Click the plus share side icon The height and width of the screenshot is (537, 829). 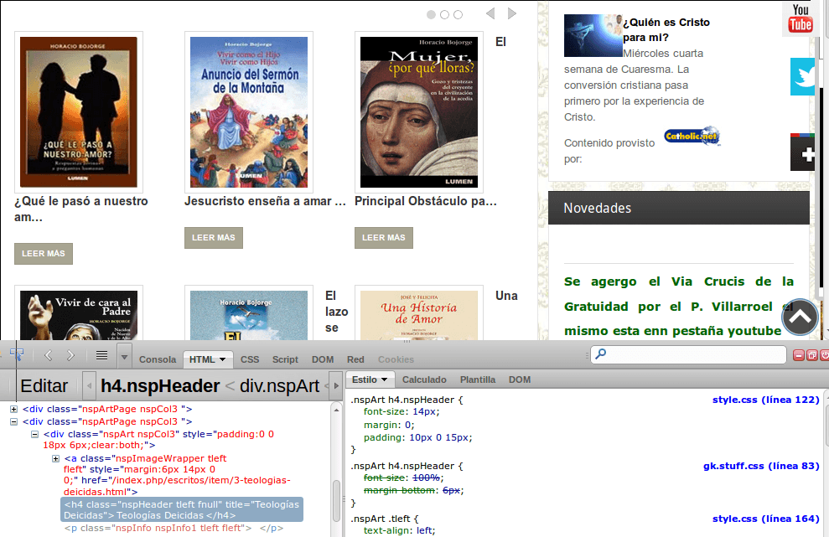tap(802, 152)
